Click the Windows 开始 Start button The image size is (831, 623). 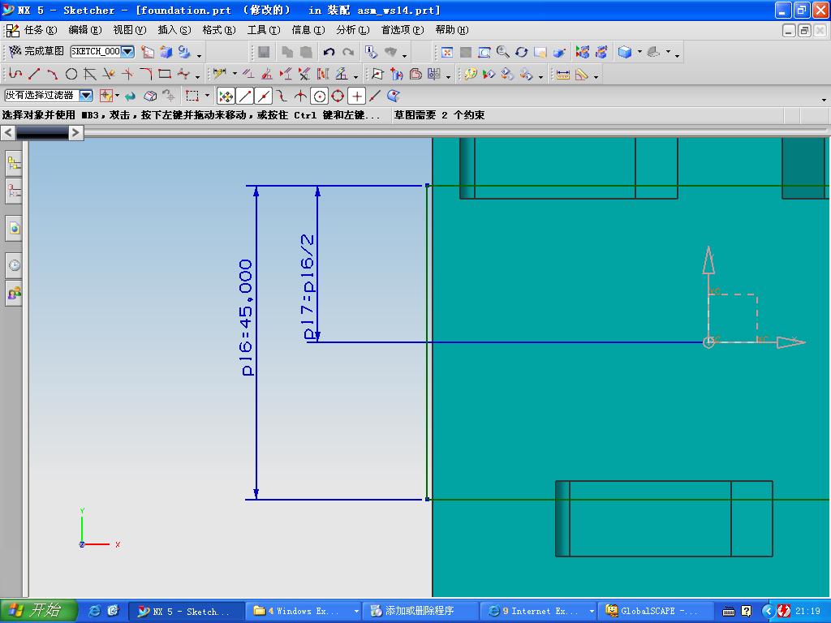39,611
